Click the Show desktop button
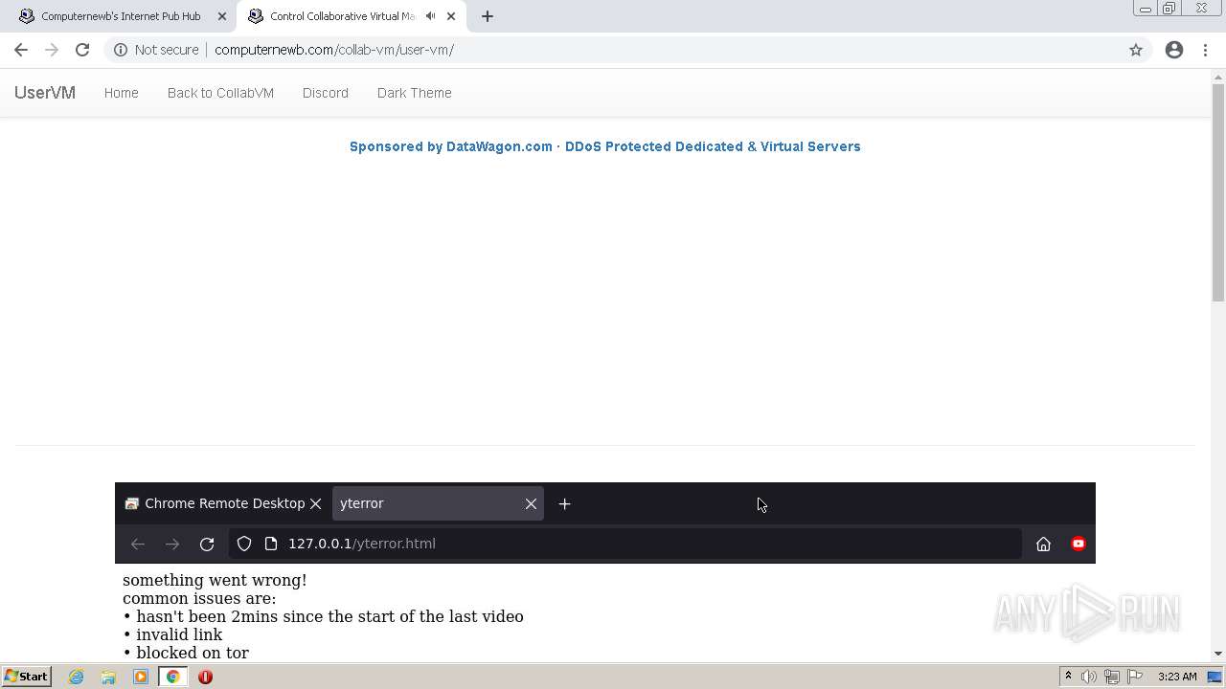1226x689 pixels. pos(1215,677)
